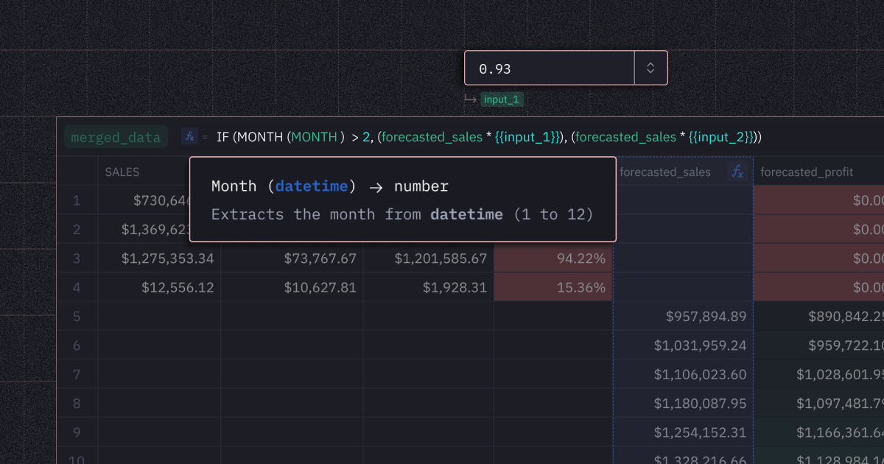The width and height of the screenshot is (884, 464).
Task: Click the stepper arrows beside 0.93
Action: click(650, 68)
